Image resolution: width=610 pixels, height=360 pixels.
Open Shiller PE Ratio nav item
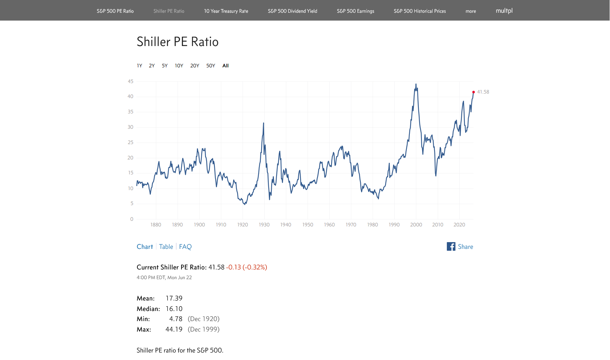click(169, 11)
